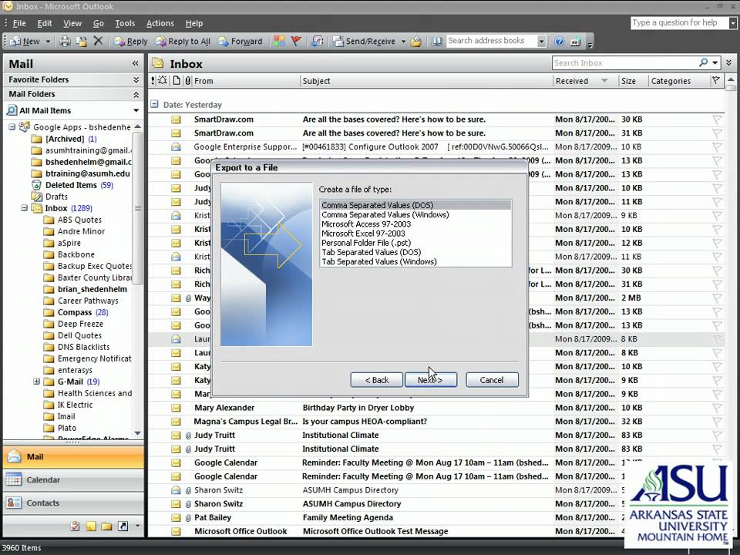Click the Move to Folder icon
Screen dimensions: 740x555
81,42
